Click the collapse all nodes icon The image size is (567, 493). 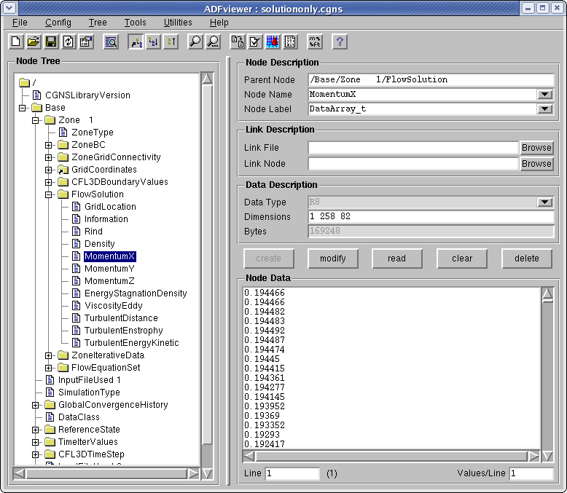[x=171, y=42]
